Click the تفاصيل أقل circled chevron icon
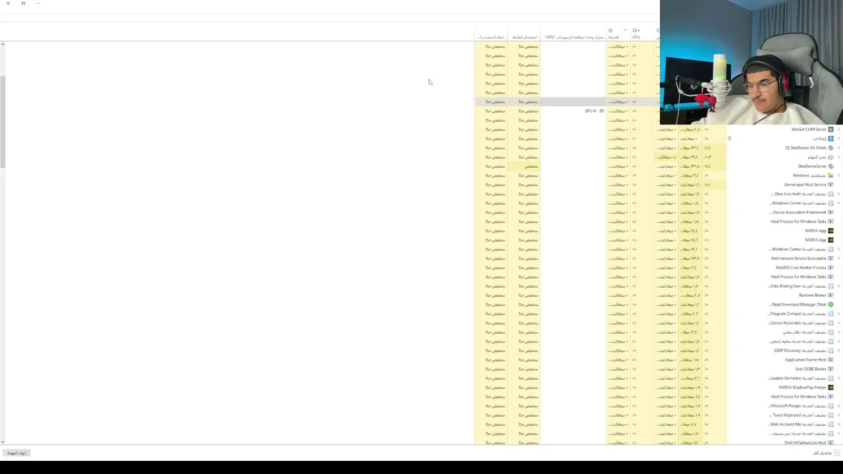The image size is (843, 474). [837, 453]
